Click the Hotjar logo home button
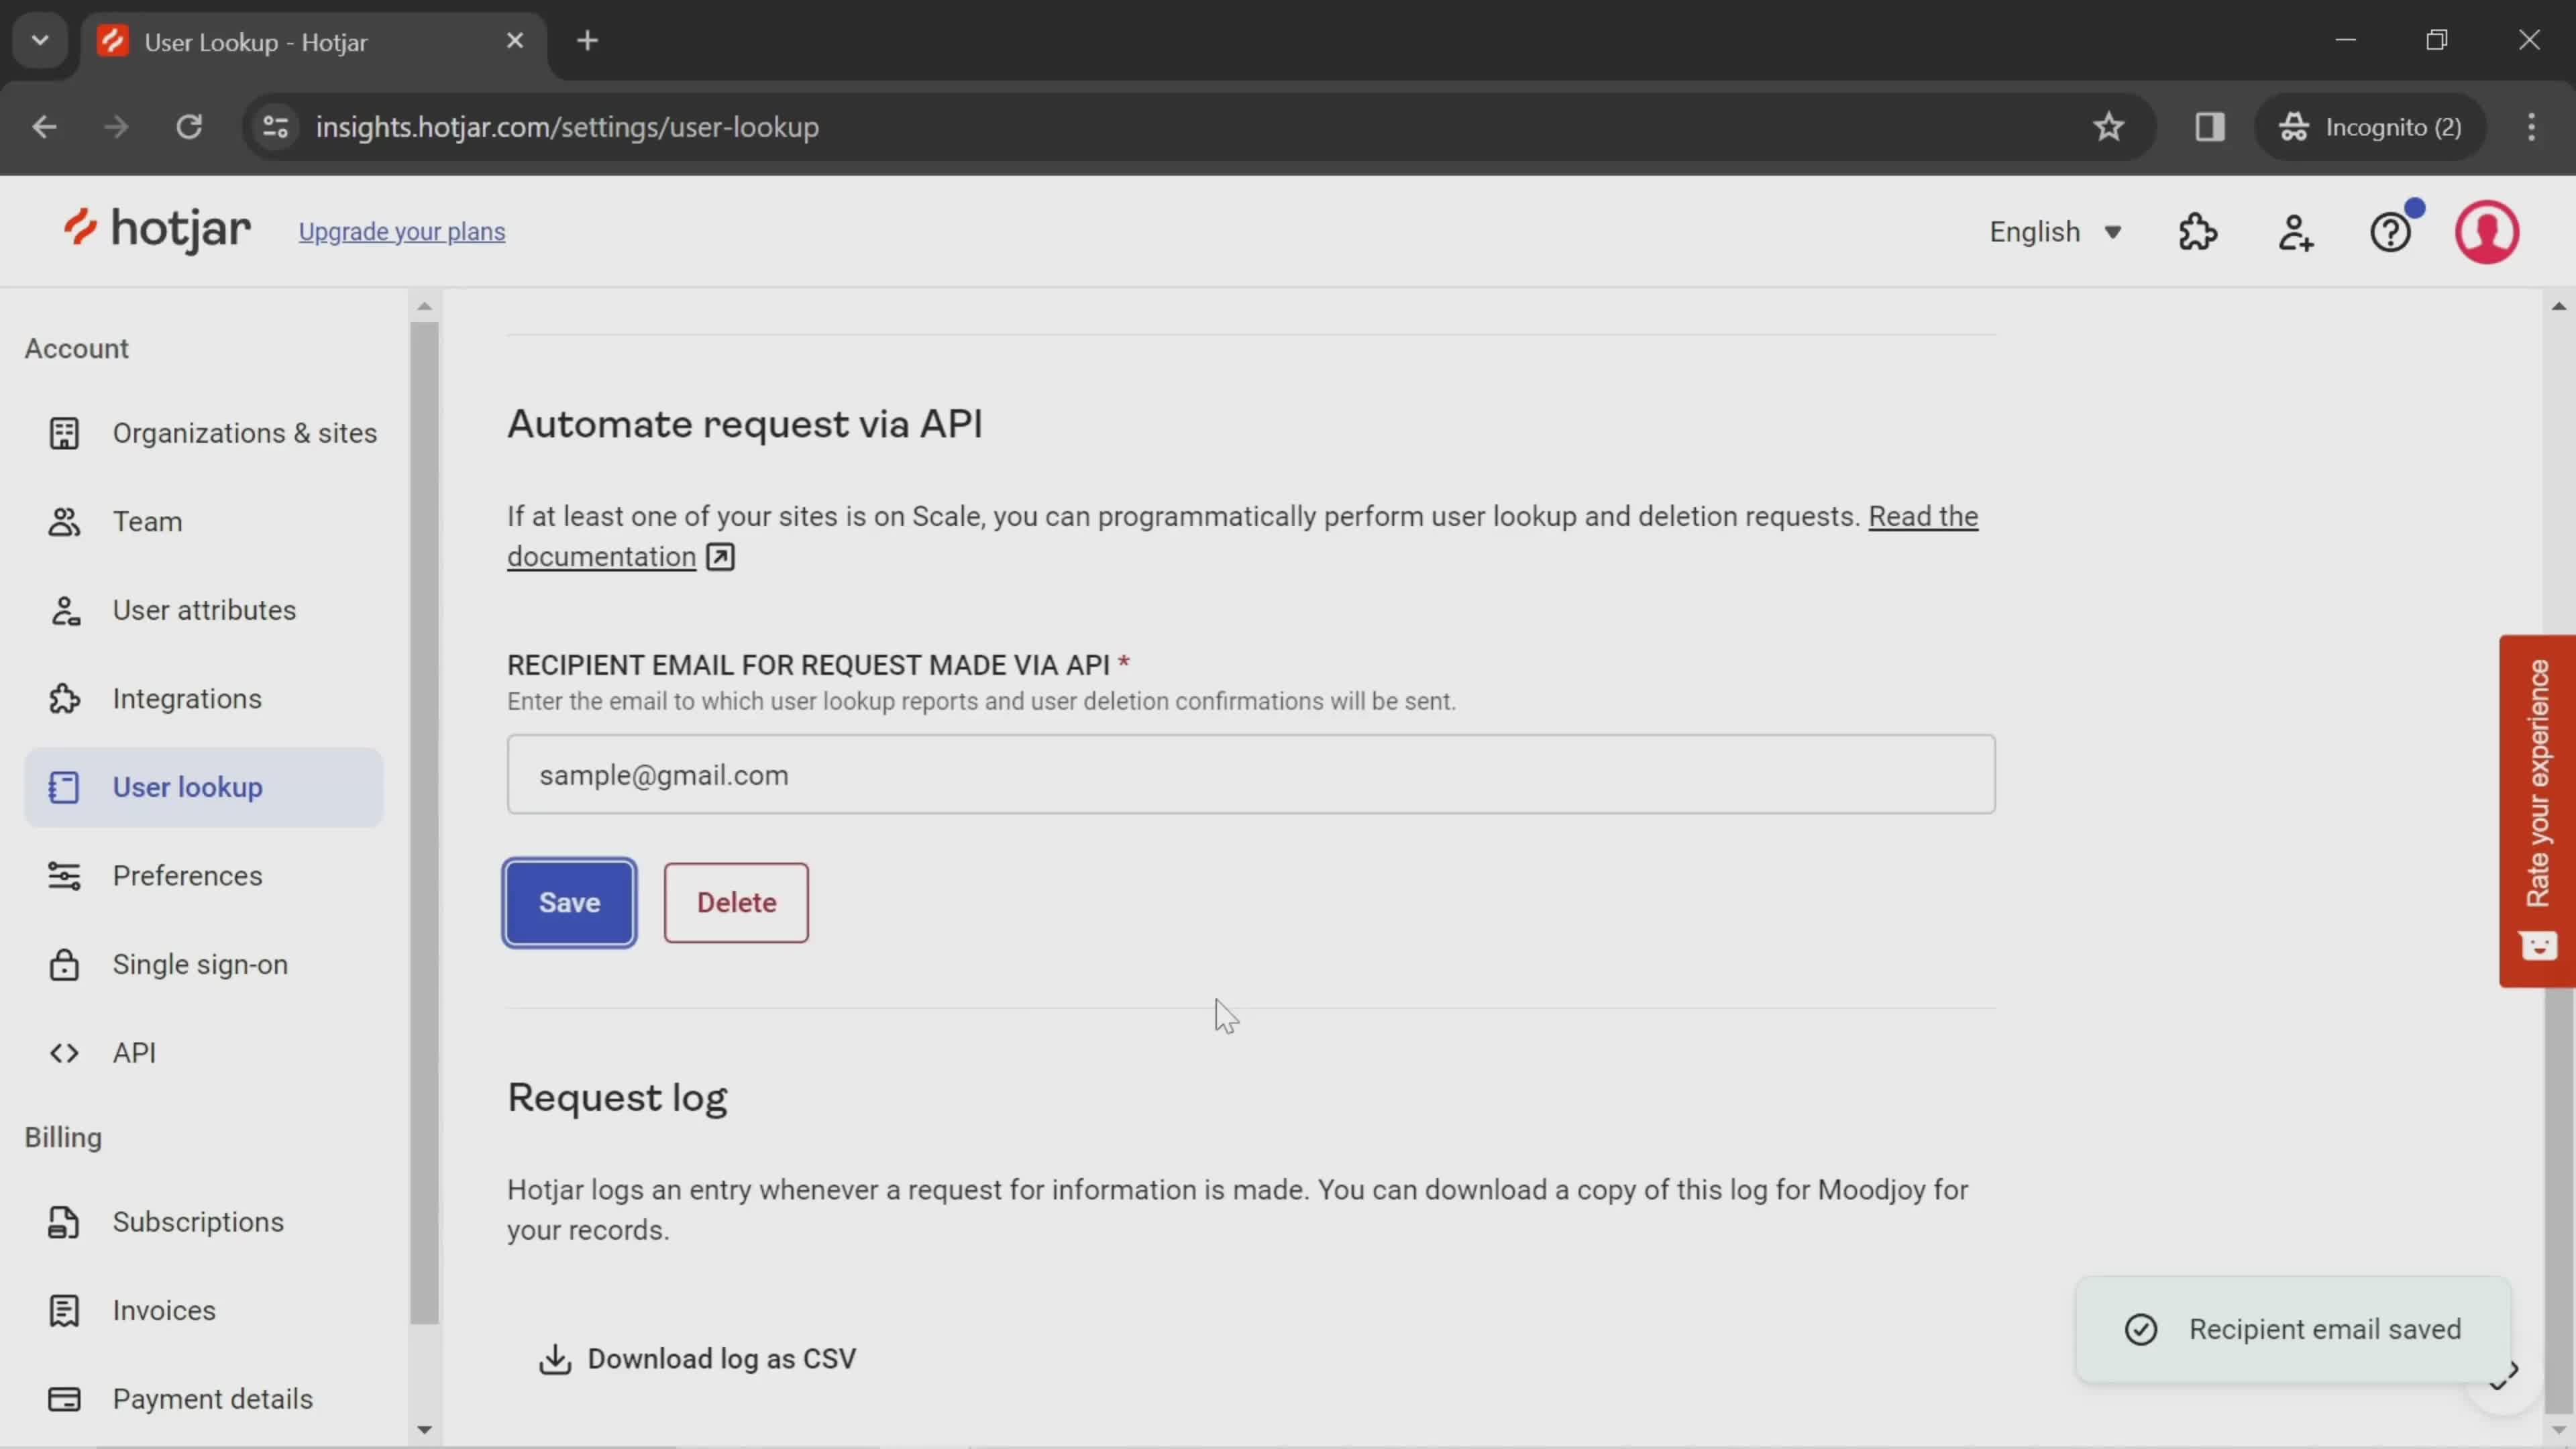This screenshot has width=2576, height=1449. click(156, 231)
